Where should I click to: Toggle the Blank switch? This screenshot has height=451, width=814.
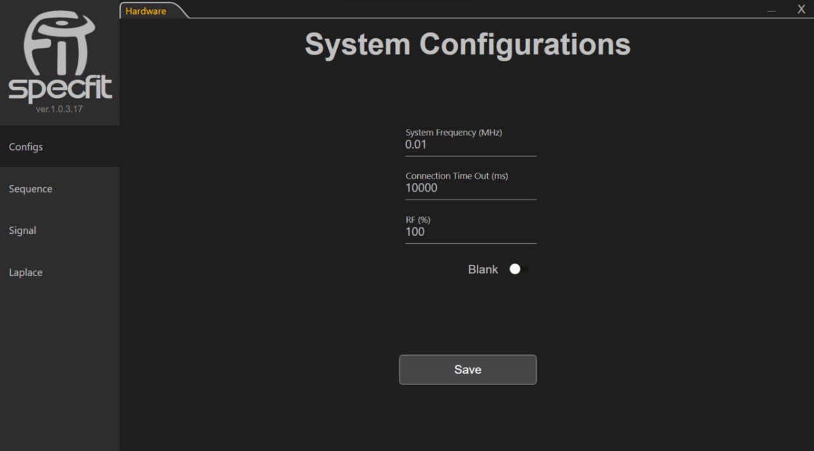(518, 269)
